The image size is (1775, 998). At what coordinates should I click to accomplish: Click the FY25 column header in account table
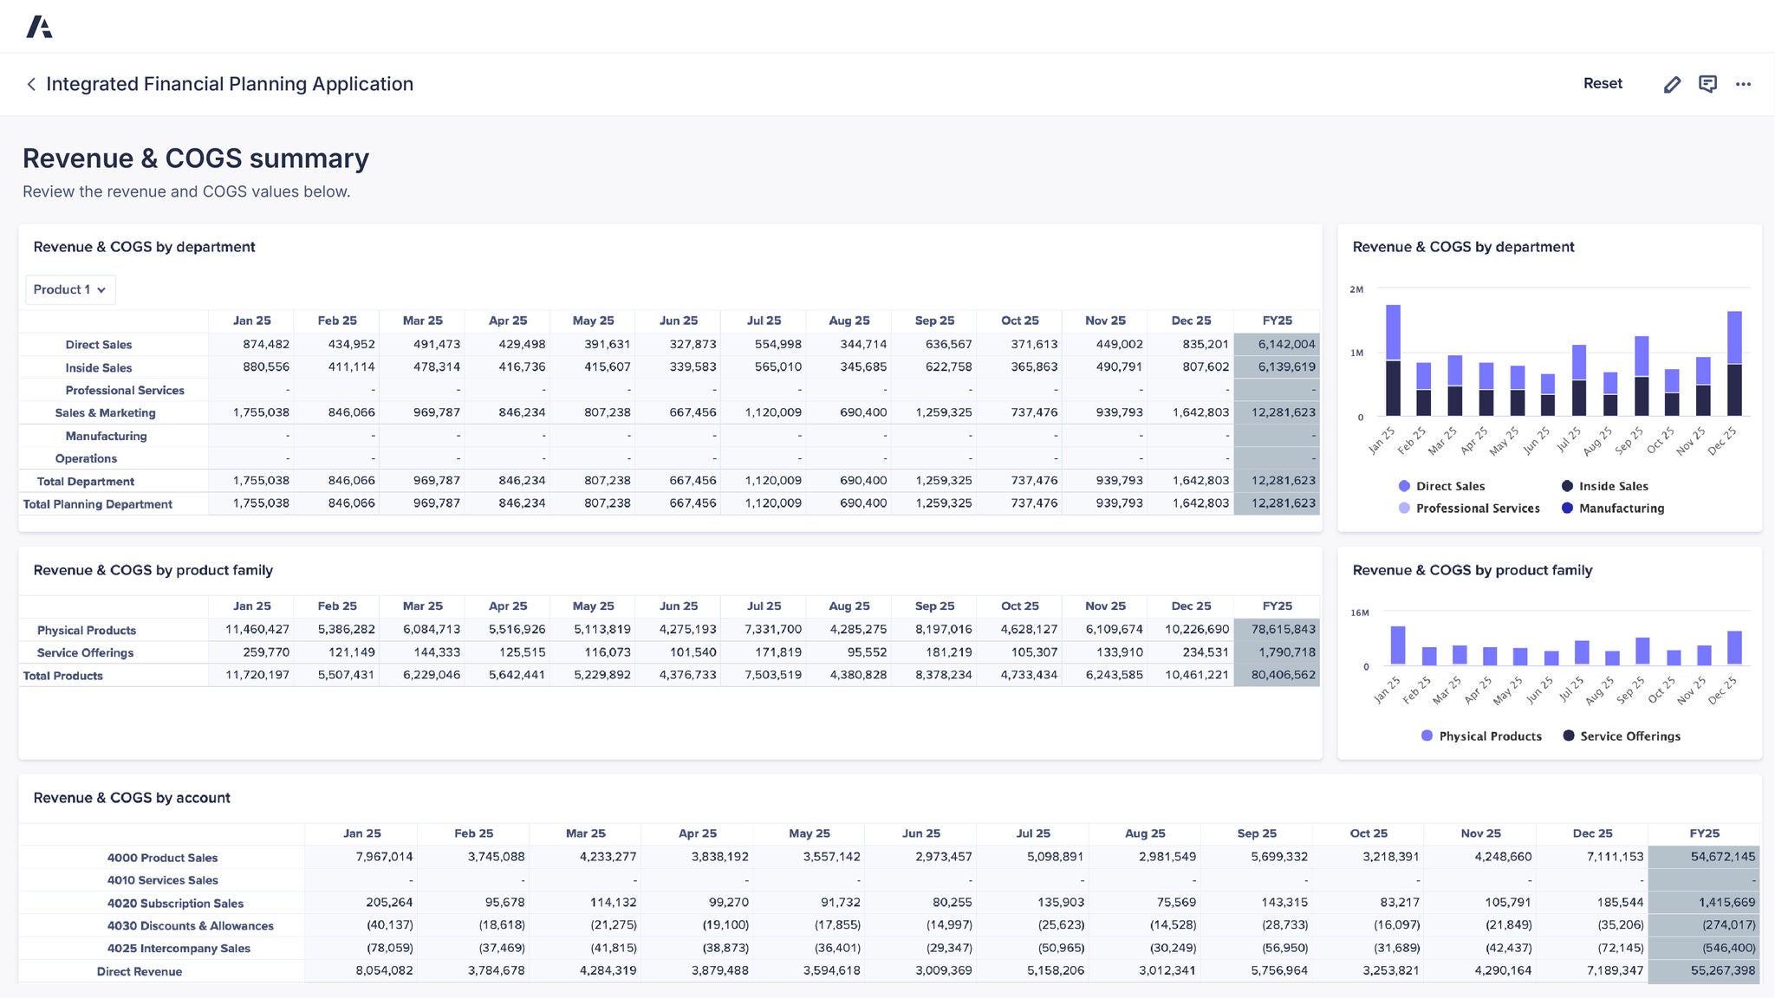1704,833
